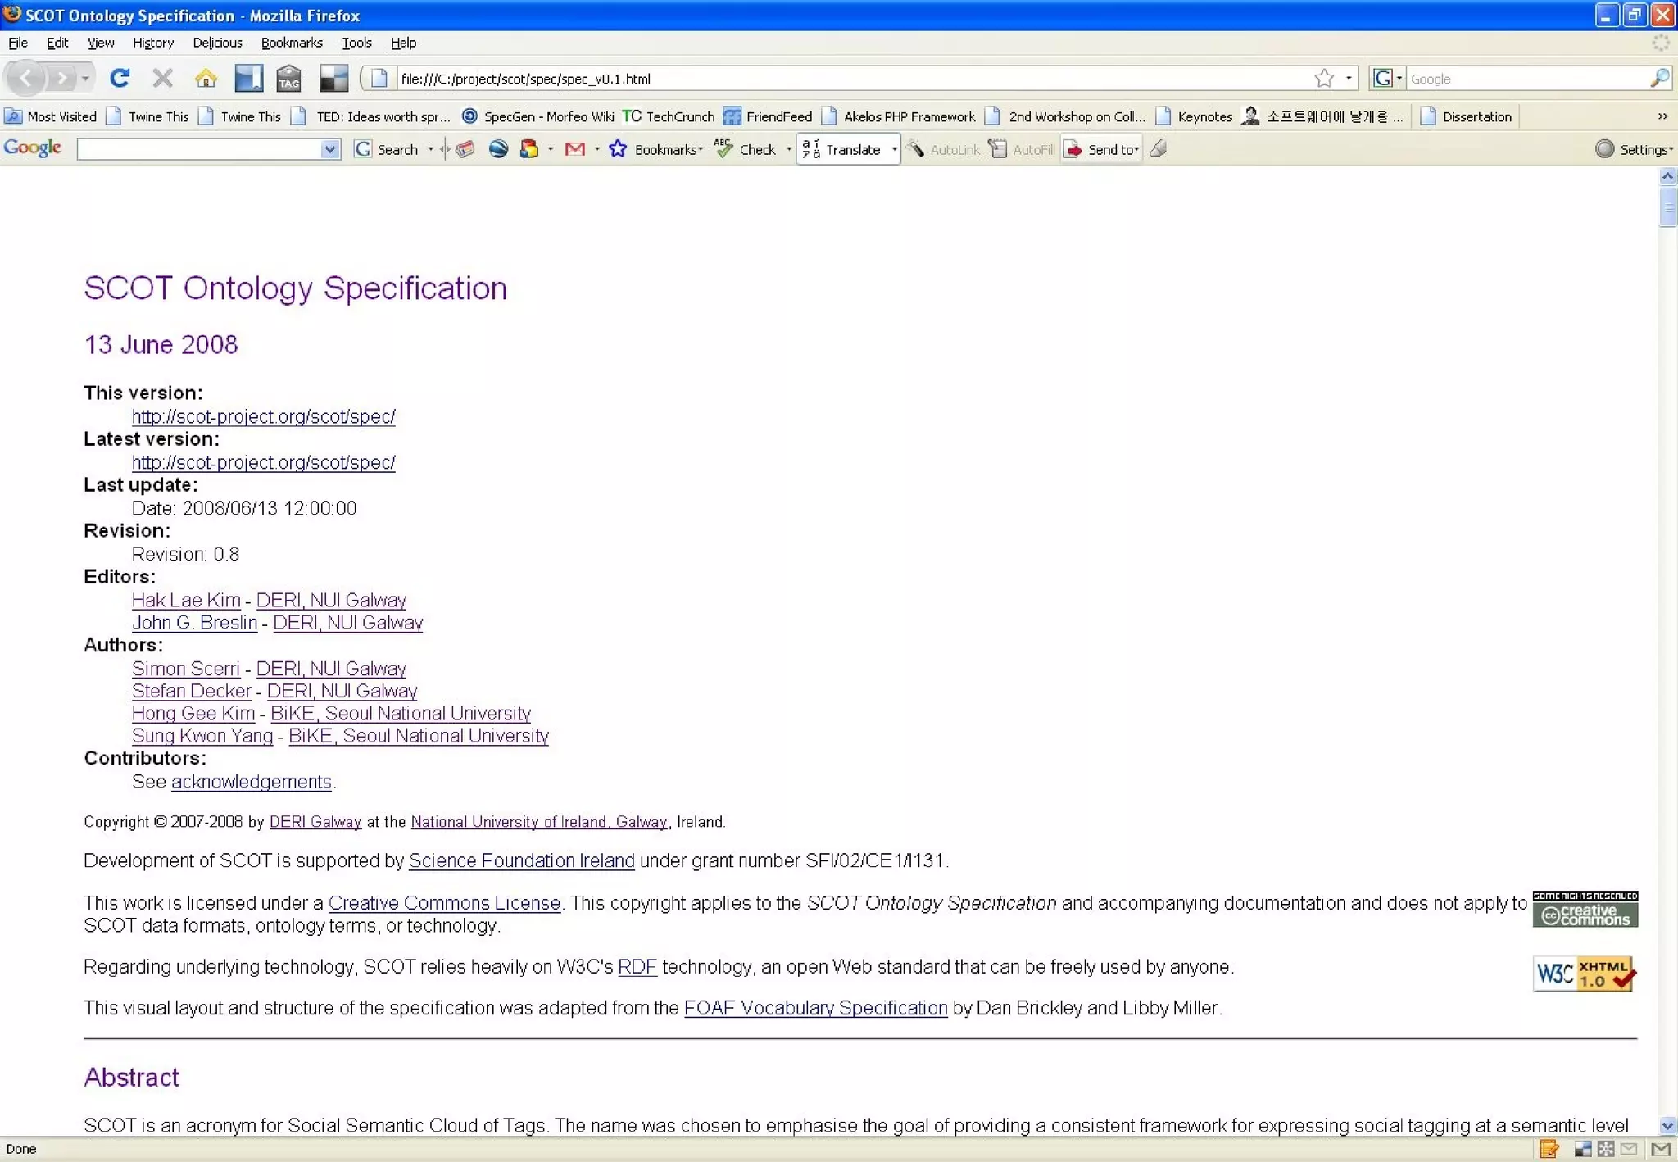The image size is (1678, 1162).
Task: Click the Google Earth globe icon
Action: tap(498, 149)
